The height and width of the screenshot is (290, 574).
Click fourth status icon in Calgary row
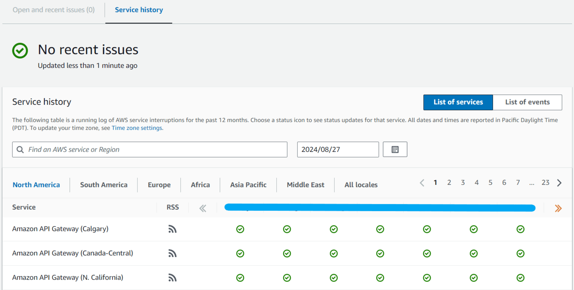click(x=380, y=229)
